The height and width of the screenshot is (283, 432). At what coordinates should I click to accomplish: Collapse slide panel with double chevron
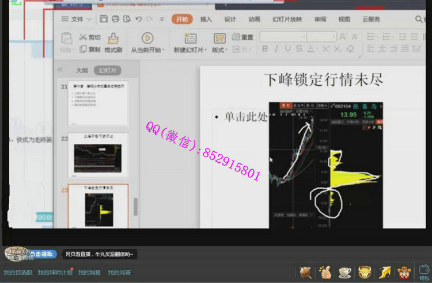tap(59, 70)
